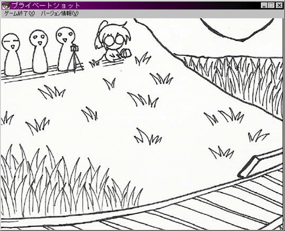Click the プライベートショット title bar text
This screenshot has height=231, width=285.
pos(45,5)
